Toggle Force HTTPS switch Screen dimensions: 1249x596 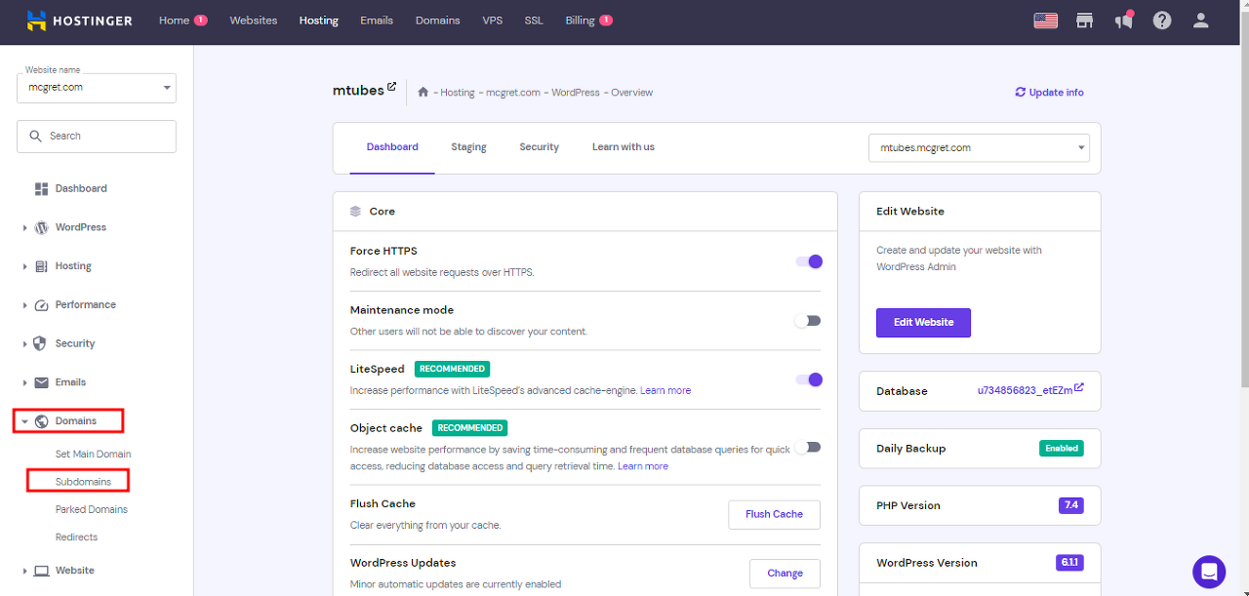809,261
